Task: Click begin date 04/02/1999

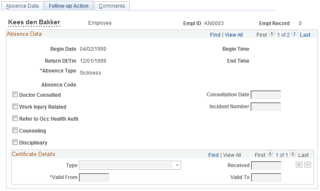Action: (x=93, y=49)
